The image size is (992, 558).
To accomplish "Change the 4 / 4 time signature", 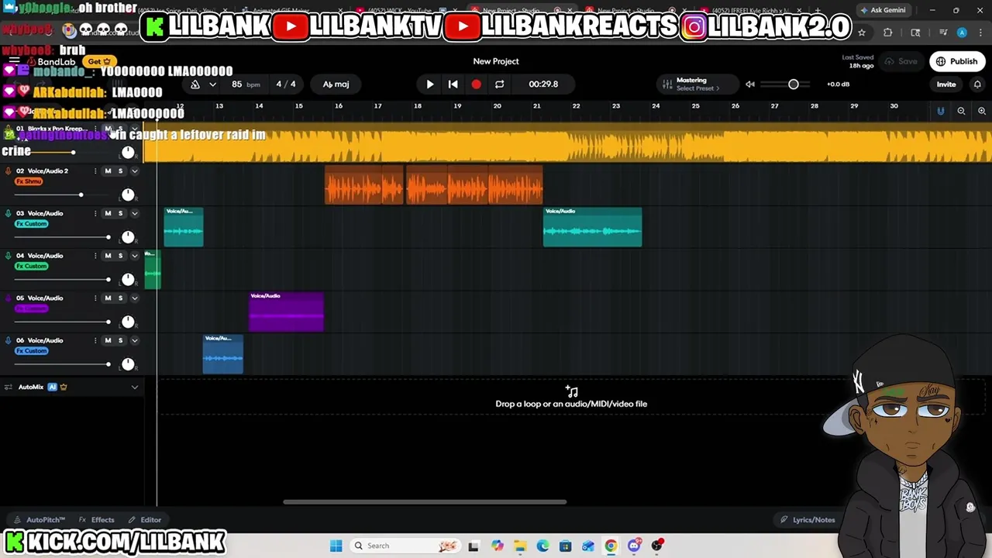I will [286, 84].
